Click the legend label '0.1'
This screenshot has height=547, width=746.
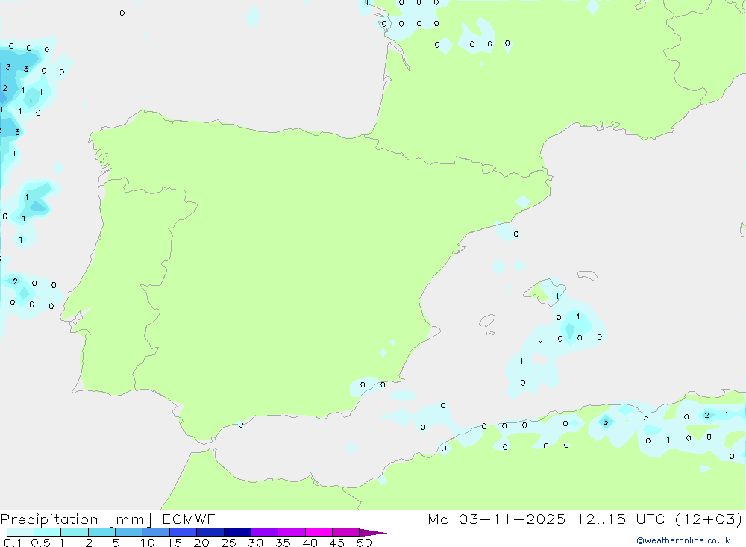[13, 543]
